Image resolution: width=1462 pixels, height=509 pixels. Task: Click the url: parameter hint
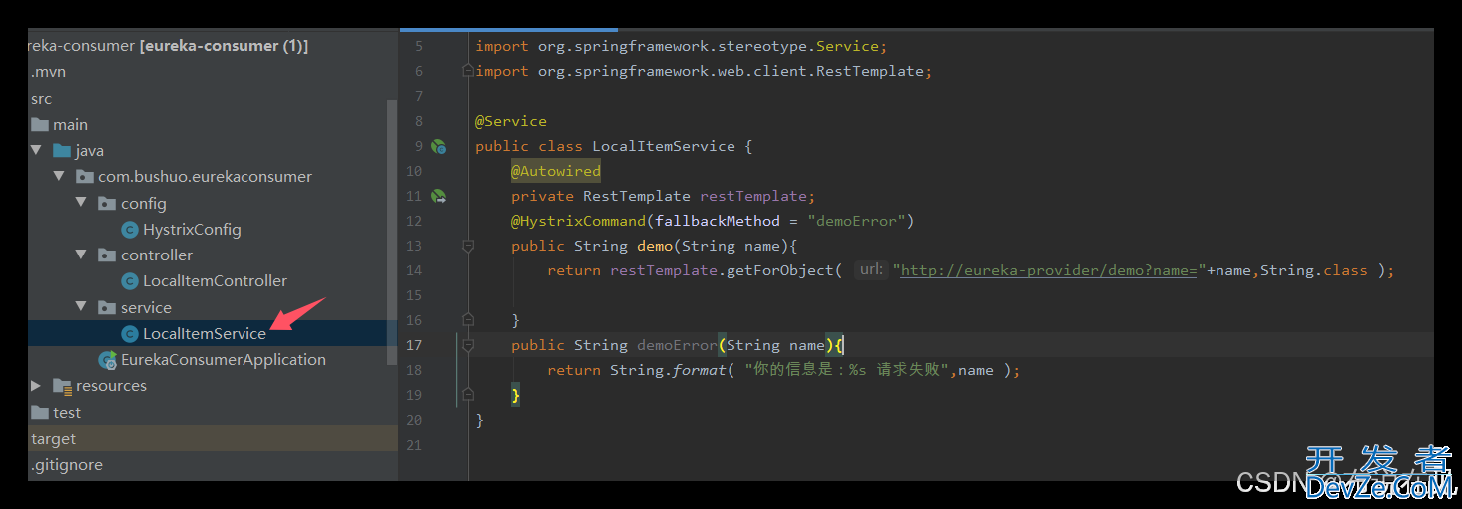pos(871,269)
